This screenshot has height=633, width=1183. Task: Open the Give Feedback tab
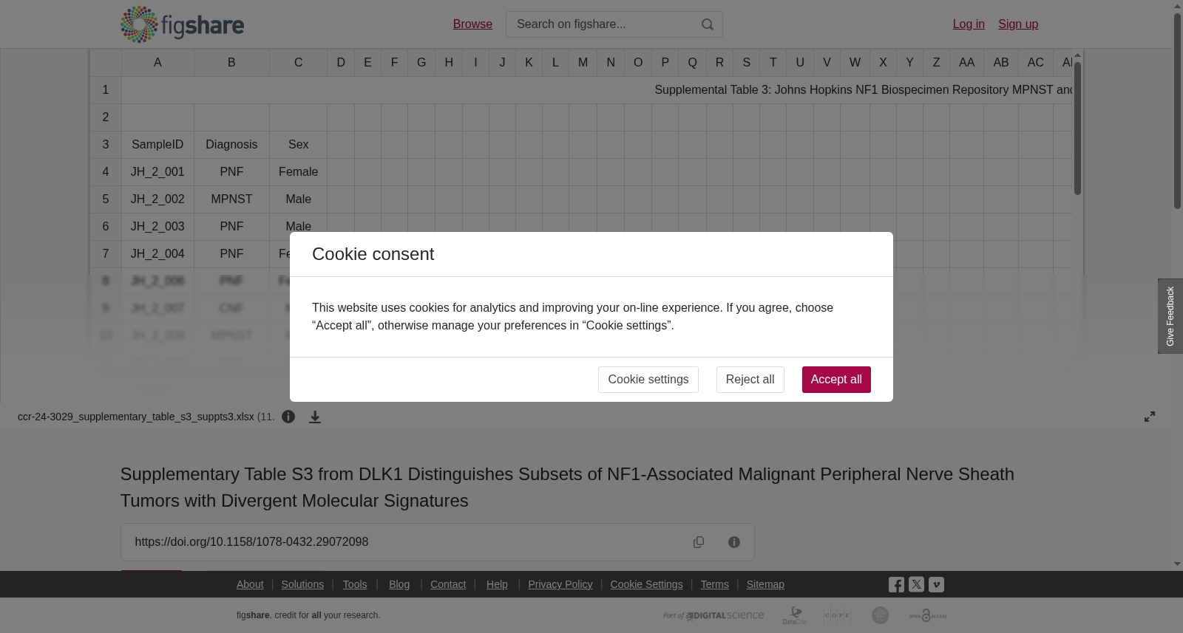(x=1170, y=316)
